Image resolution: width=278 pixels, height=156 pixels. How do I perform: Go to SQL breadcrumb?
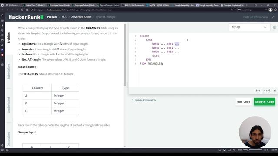coord(64,17)
